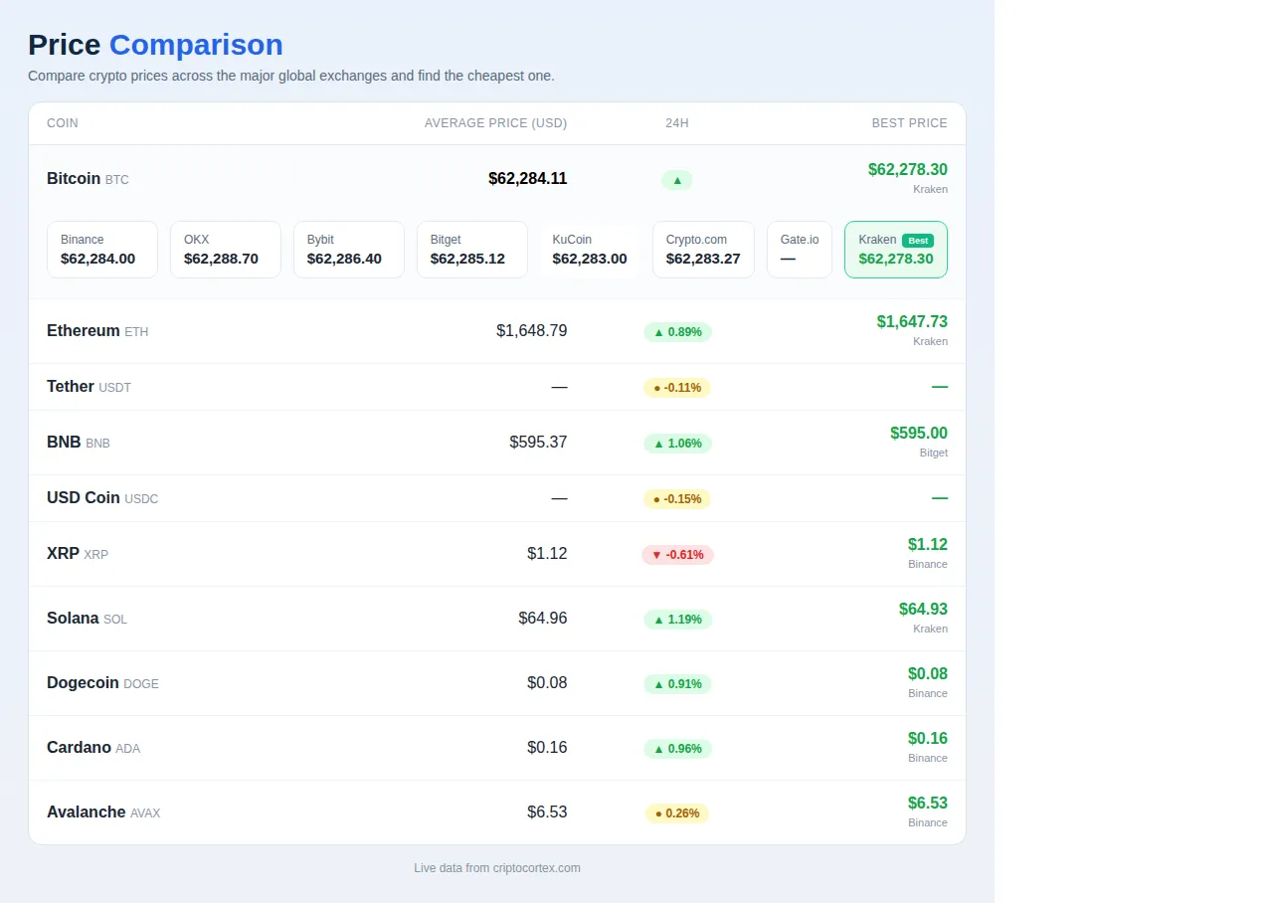Click Bitcoin's green up-arrow 24h badge

677,180
